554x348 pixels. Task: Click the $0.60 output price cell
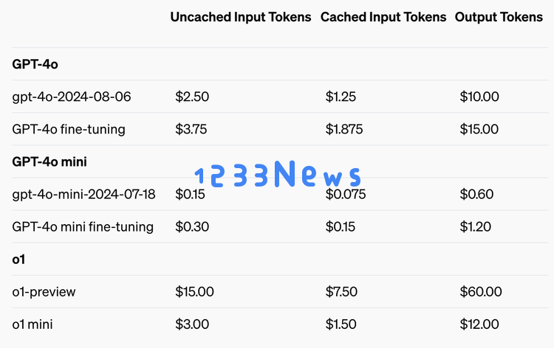(476, 194)
